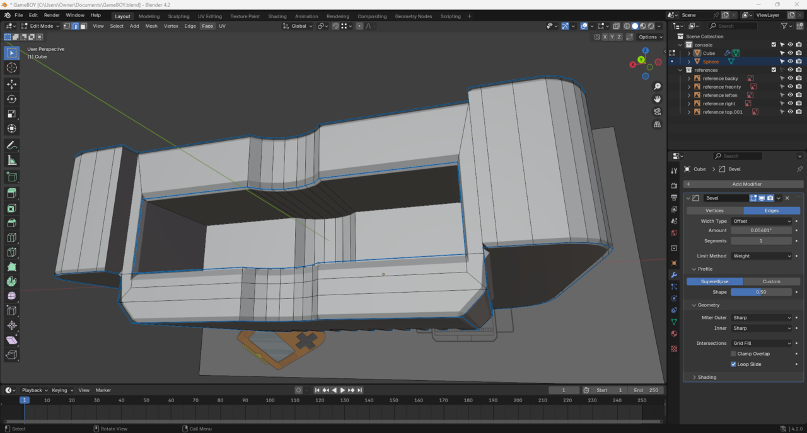Adjust the Shape slider
The height and width of the screenshot is (433, 807).
click(x=761, y=292)
